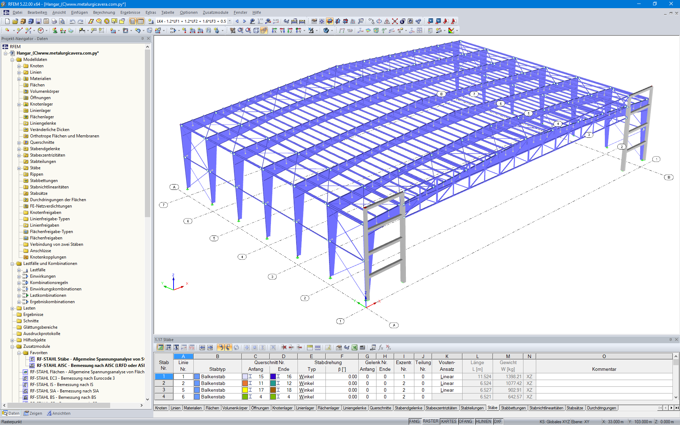This screenshot has height=425, width=680.
Task: Click orange cross-section color swatch in row 2
Action: pos(245,383)
